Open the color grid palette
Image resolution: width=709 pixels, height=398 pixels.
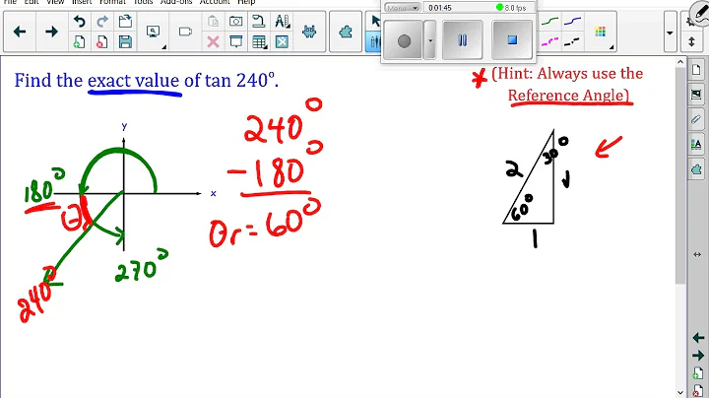pos(600,32)
